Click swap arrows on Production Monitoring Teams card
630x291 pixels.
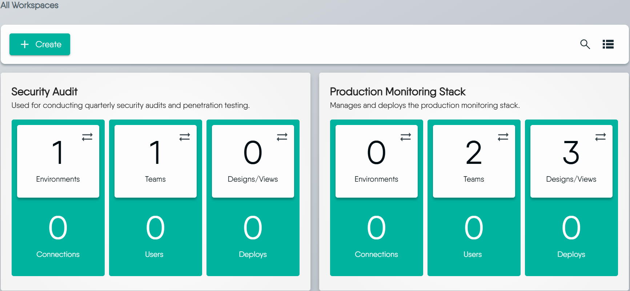(x=503, y=137)
